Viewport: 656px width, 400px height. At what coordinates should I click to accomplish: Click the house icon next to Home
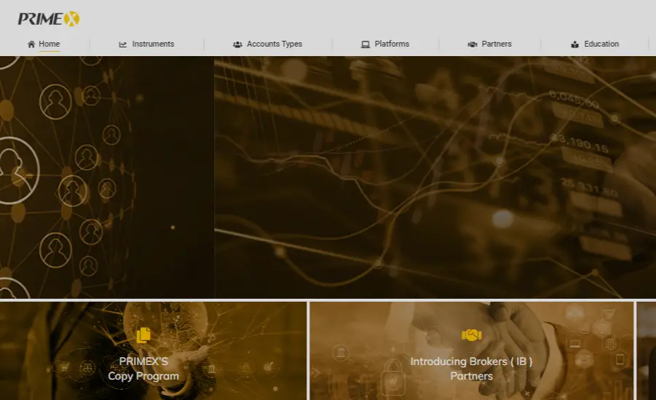pyautogui.click(x=31, y=44)
